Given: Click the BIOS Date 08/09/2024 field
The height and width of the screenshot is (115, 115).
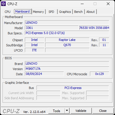Looking at the screenshot, I should (44, 74).
